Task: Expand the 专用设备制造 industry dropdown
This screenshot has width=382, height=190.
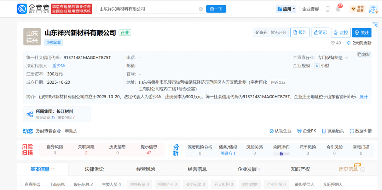Action: coord(347,58)
